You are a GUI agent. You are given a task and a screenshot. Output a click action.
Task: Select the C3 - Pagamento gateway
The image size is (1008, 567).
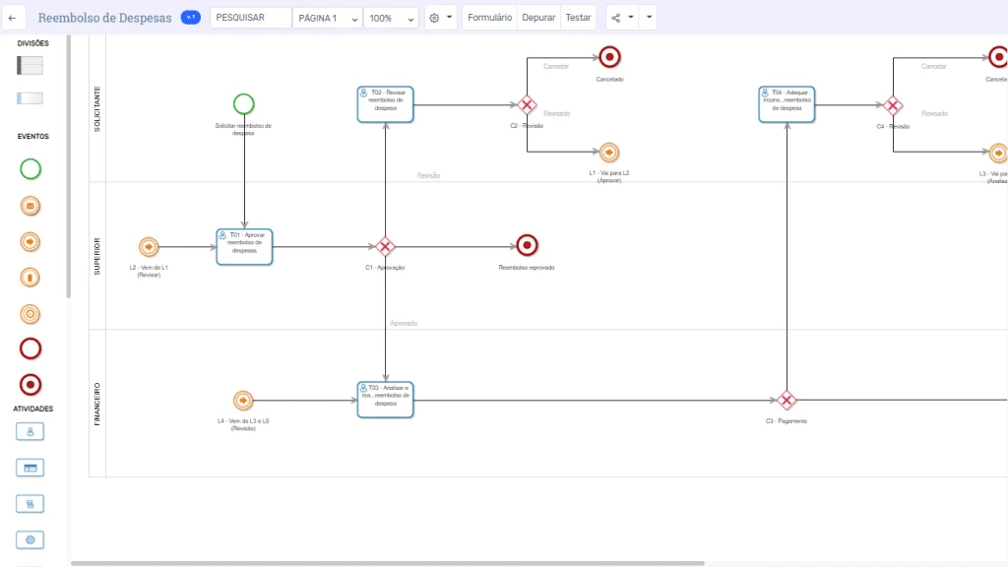click(786, 400)
